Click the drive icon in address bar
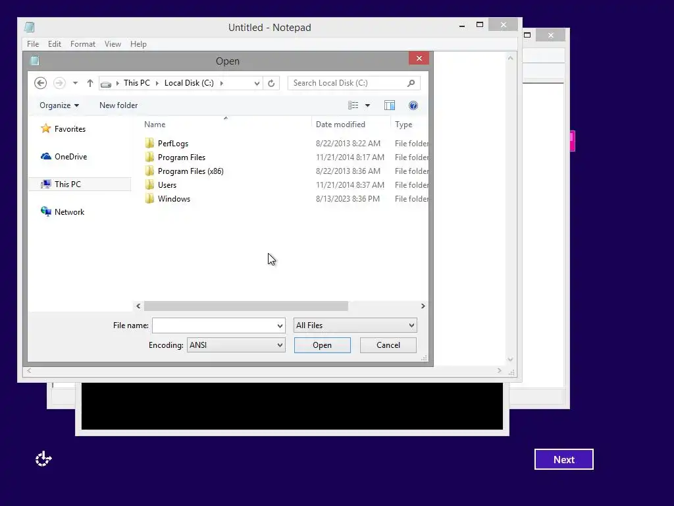The width and height of the screenshot is (674, 506). tap(106, 84)
